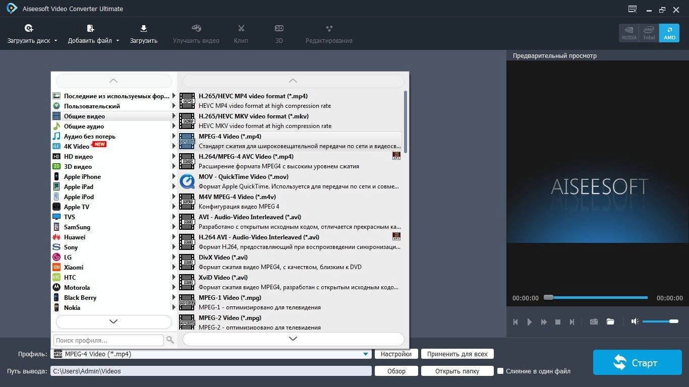This screenshot has width=689, height=387.
Task: Select 4K Video category
Action: (114, 146)
